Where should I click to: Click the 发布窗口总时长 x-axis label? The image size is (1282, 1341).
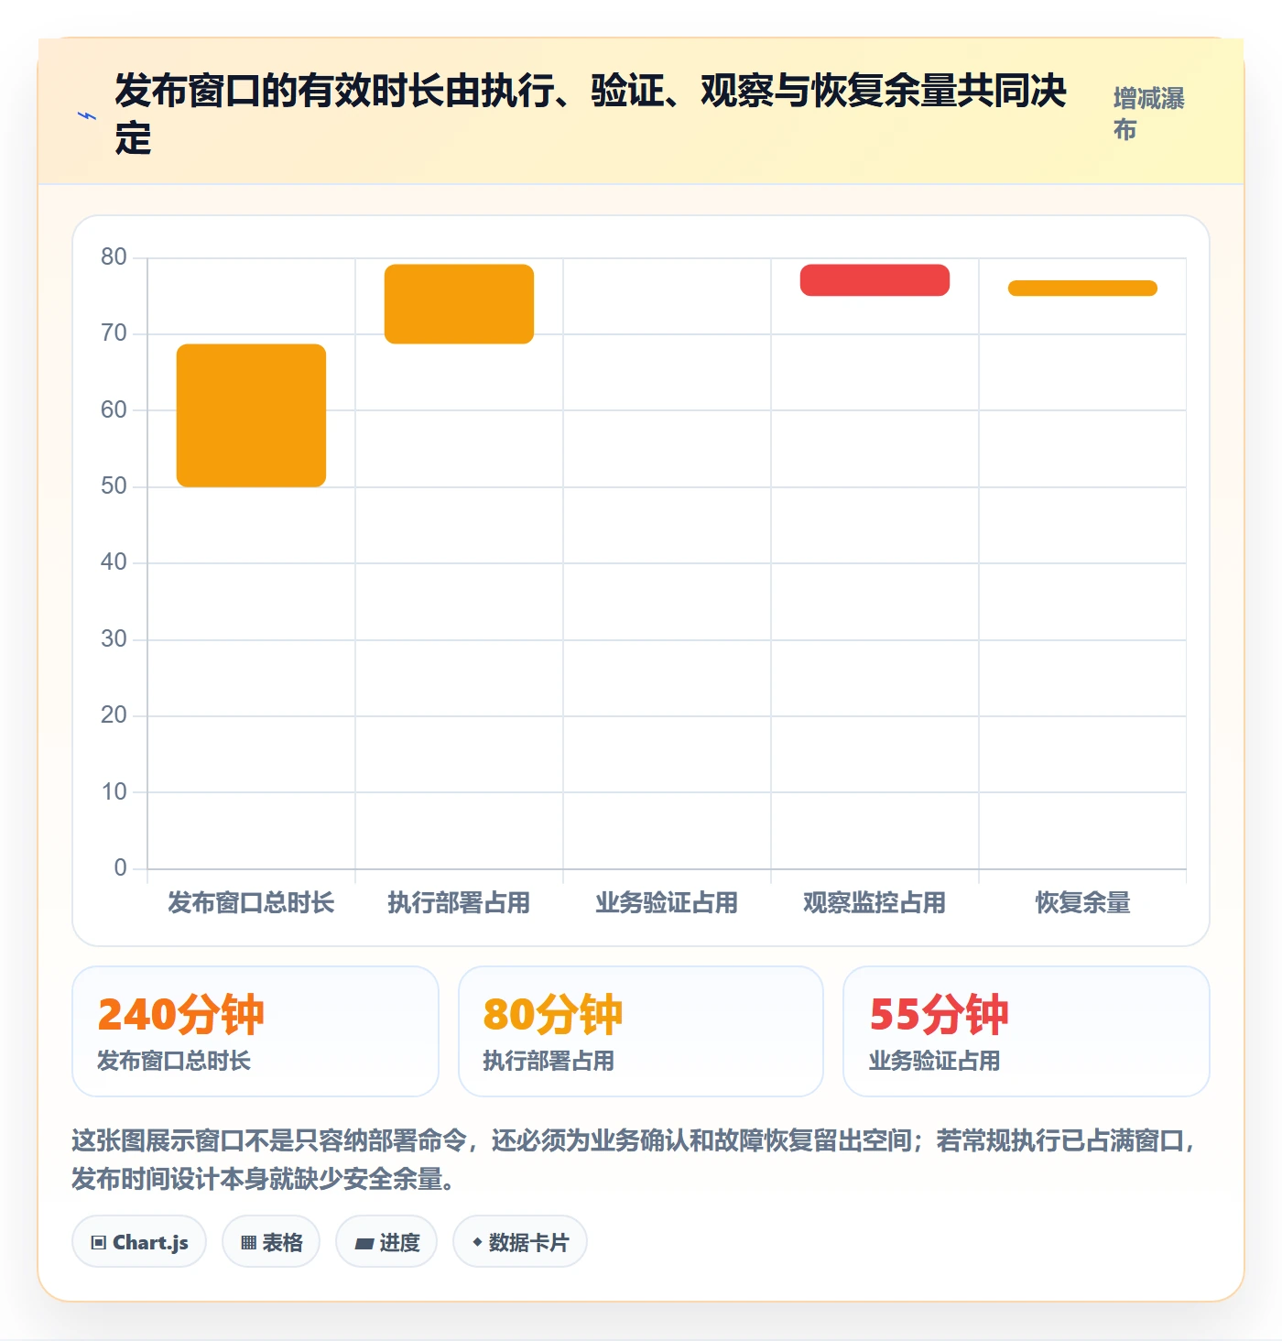(251, 903)
